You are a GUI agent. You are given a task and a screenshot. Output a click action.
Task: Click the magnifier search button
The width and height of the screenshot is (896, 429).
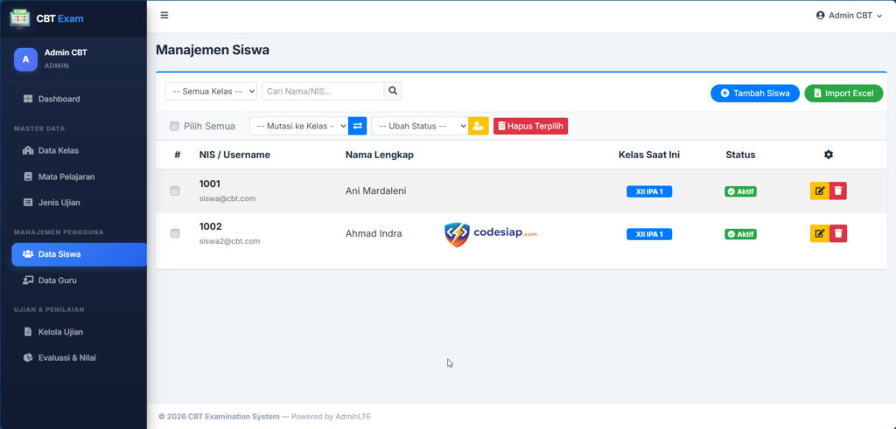pos(393,91)
